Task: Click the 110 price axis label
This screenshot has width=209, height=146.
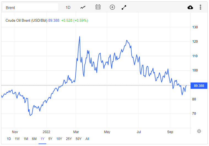Action: click(x=195, y=56)
